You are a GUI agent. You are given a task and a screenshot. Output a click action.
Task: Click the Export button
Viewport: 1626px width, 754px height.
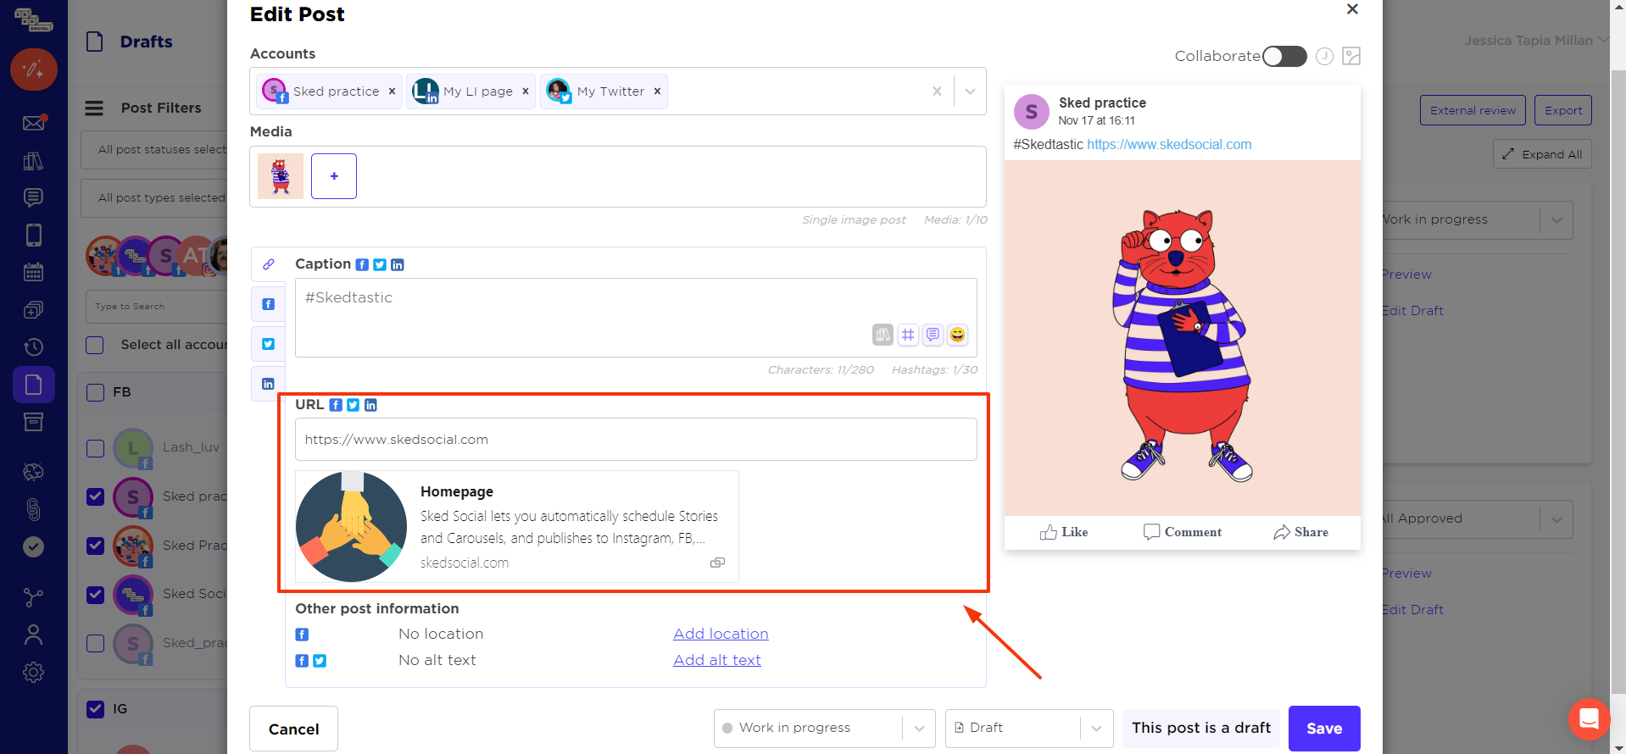1563,110
